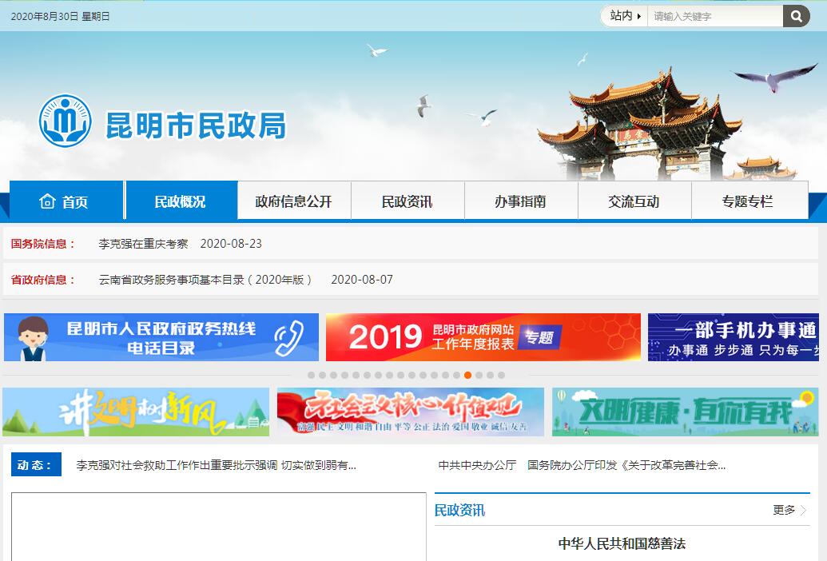Open the 办事指南 navigation item
Viewport: 827px width, 561px height.
(520, 201)
